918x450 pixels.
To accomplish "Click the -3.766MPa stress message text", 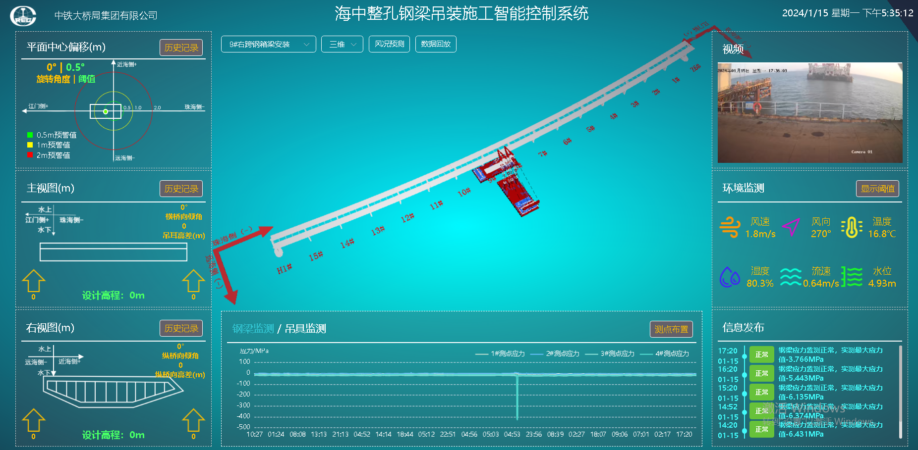I will click(x=830, y=354).
